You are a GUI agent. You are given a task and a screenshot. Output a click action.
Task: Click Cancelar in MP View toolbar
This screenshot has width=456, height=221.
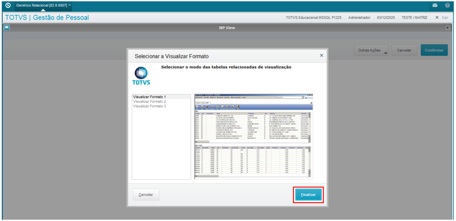[405, 50]
